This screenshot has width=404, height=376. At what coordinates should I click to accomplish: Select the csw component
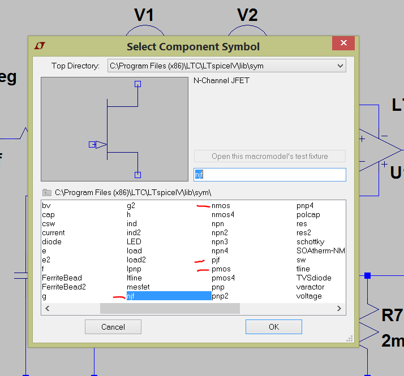49,223
